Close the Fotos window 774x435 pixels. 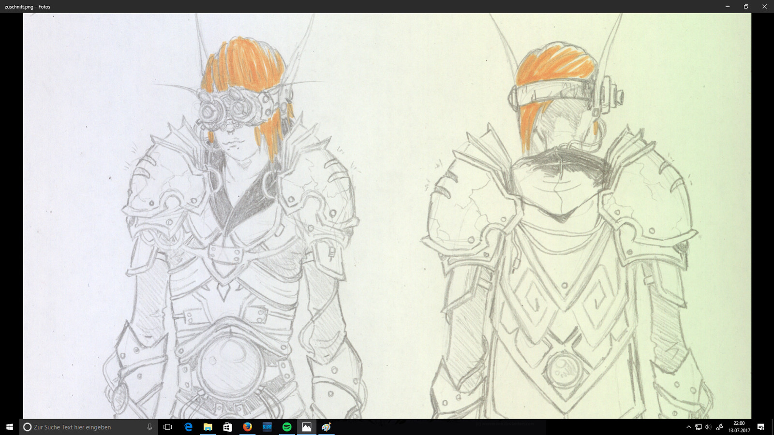[765, 6]
